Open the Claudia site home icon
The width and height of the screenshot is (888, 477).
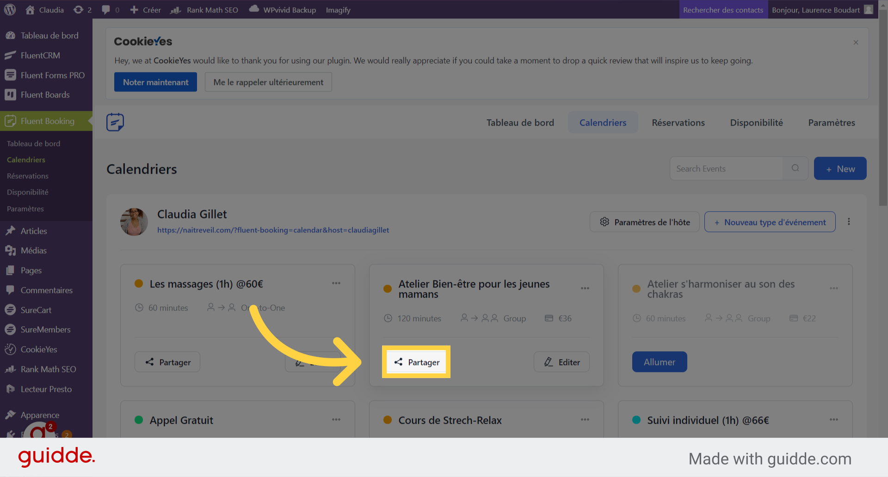[30, 10]
